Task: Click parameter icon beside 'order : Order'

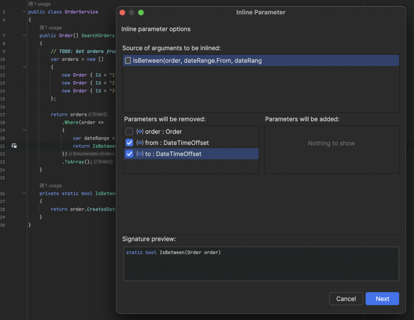Action: tap(140, 132)
